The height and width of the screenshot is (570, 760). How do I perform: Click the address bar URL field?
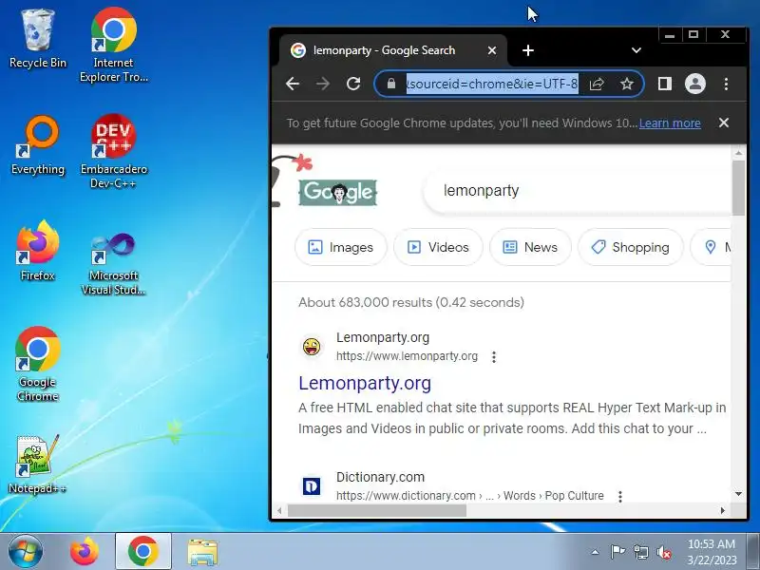(492, 84)
